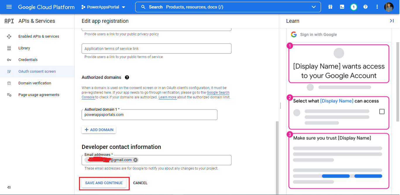Collapse the Learn side panel

[x=392, y=21]
